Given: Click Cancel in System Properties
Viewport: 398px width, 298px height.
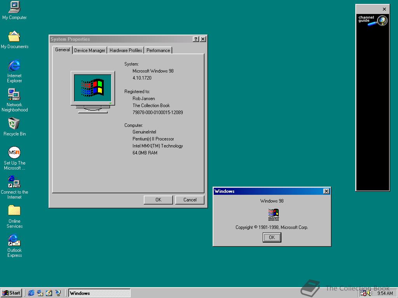Looking at the screenshot, I should pos(190,200).
